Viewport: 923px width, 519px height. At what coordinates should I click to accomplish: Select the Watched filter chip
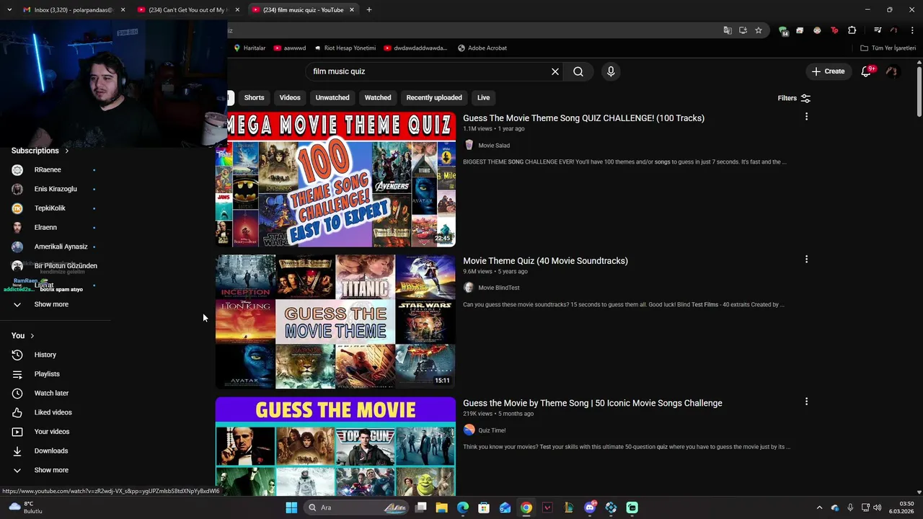[x=378, y=97]
